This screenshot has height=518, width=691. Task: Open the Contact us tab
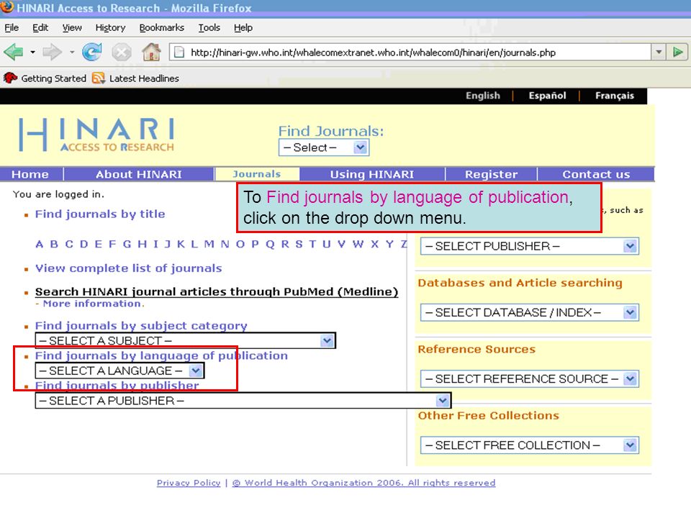[596, 174]
